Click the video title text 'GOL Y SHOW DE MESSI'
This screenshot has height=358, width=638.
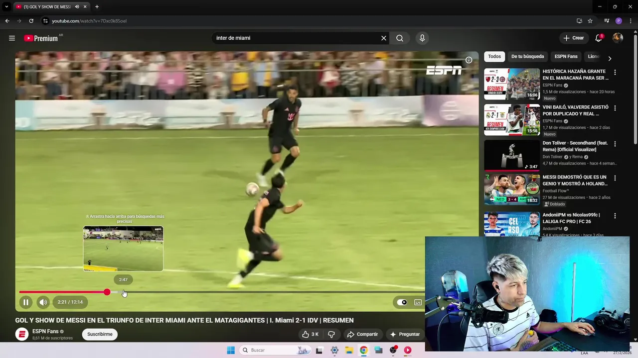[x=184, y=320]
